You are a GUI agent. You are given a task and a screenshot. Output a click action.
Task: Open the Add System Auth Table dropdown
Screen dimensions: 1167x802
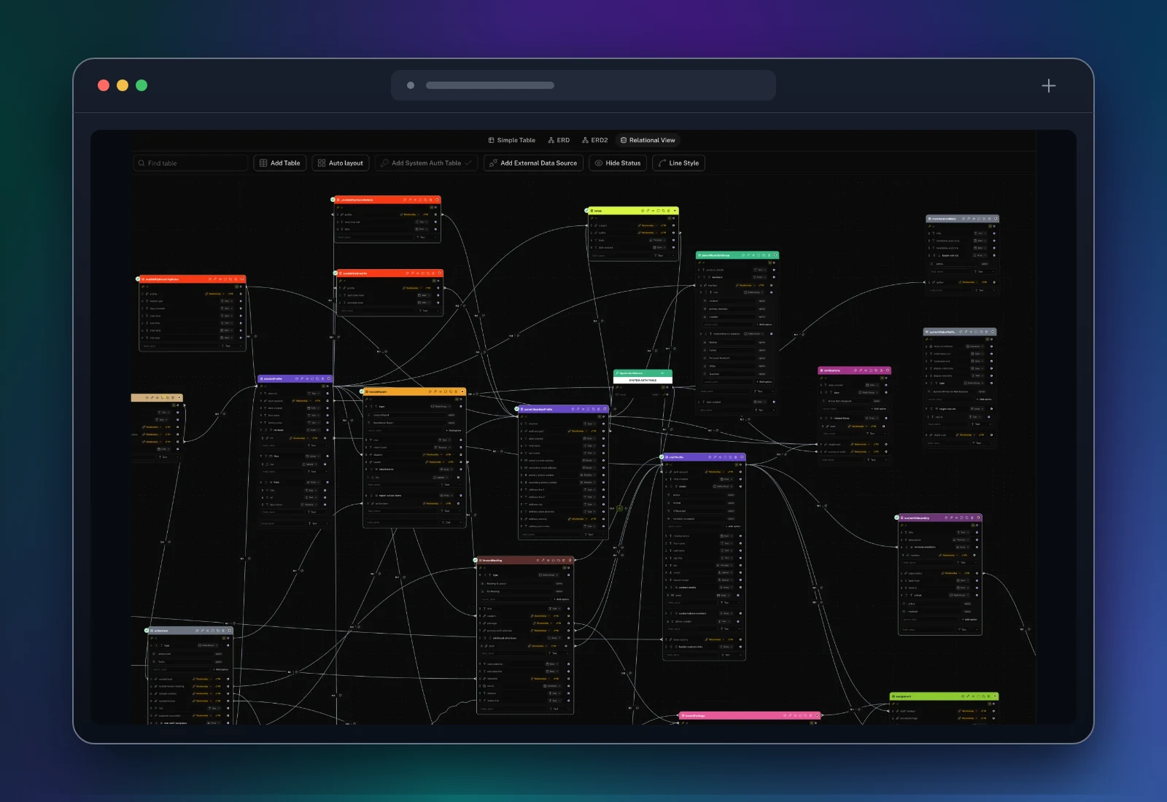pyautogui.click(x=427, y=163)
